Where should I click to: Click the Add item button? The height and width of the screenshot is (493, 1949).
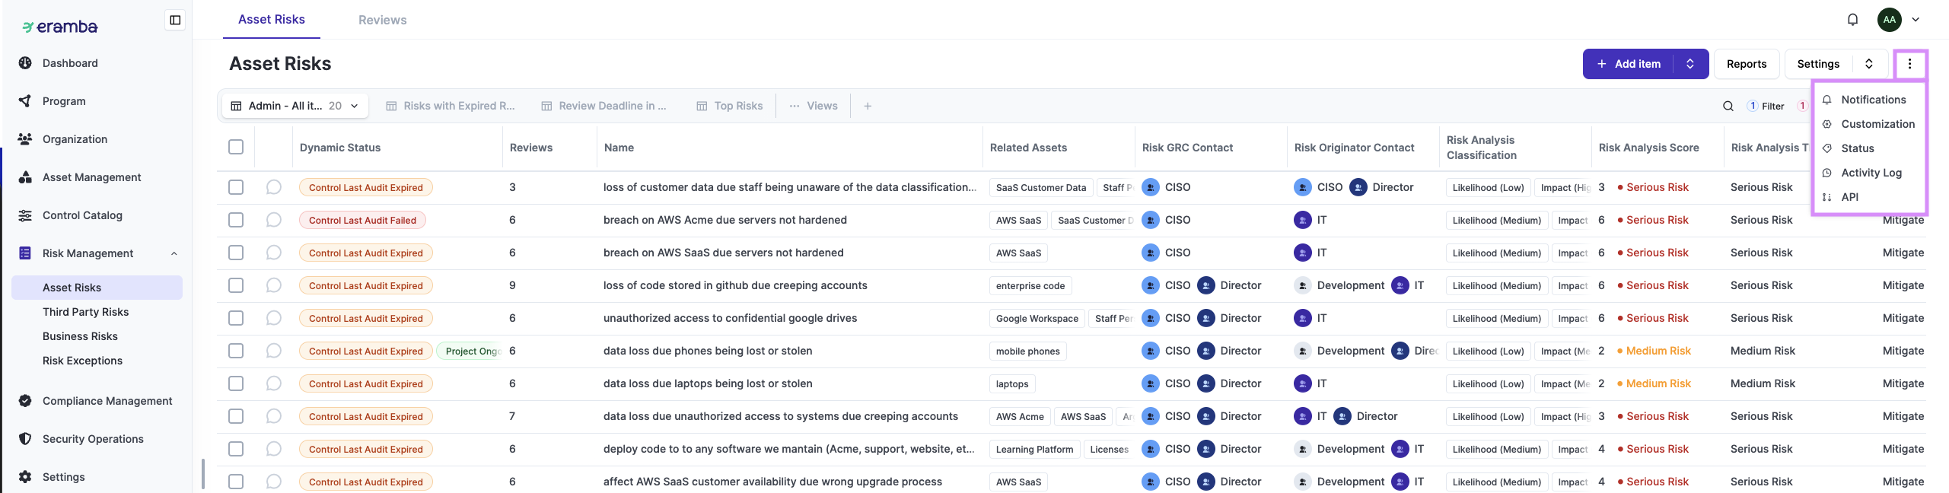click(1629, 64)
